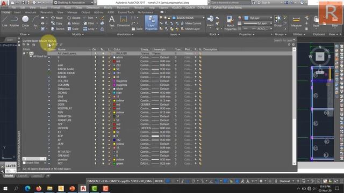344x193 pixels.
Task: Switch to the Parametric ribbon tab
Action: [x=47, y=12]
